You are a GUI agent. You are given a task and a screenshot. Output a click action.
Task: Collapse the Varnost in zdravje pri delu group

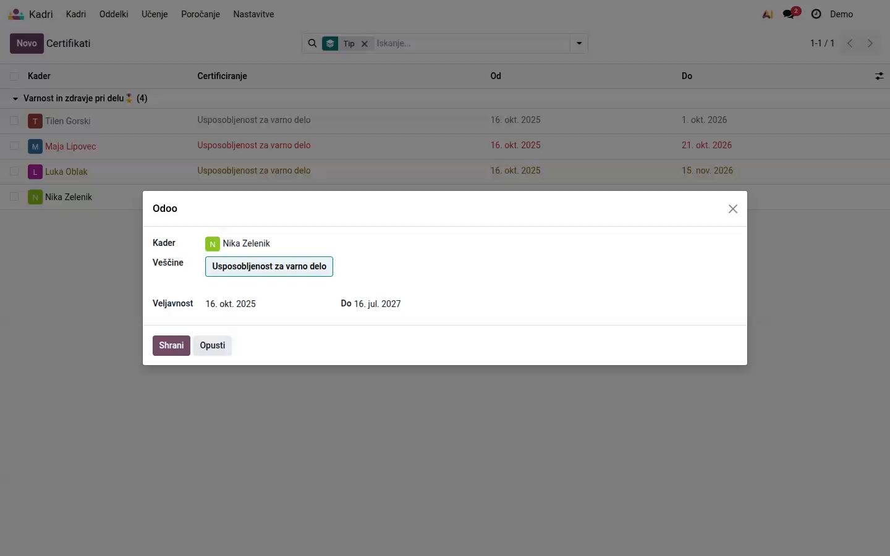coord(15,98)
